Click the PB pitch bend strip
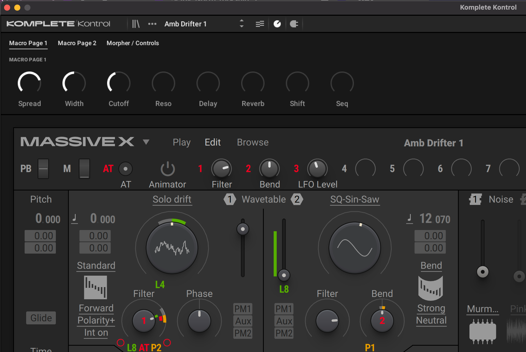 click(x=43, y=169)
